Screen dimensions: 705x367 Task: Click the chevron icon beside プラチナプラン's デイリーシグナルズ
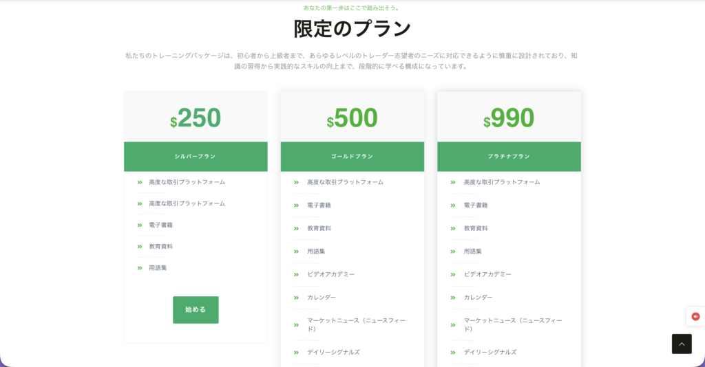point(453,353)
